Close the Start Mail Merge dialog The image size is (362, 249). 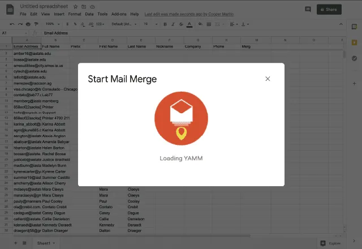point(268,79)
